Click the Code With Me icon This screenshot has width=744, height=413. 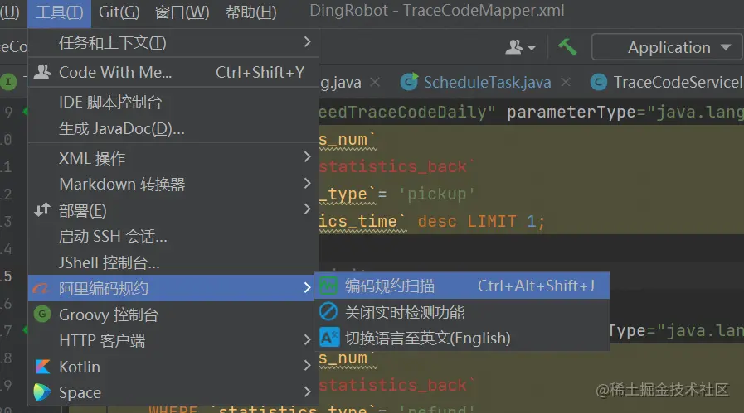coord(42,72)
